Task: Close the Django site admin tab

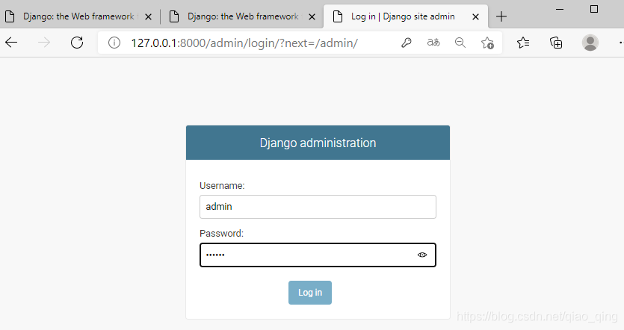Action: click(x=475, y=16)
